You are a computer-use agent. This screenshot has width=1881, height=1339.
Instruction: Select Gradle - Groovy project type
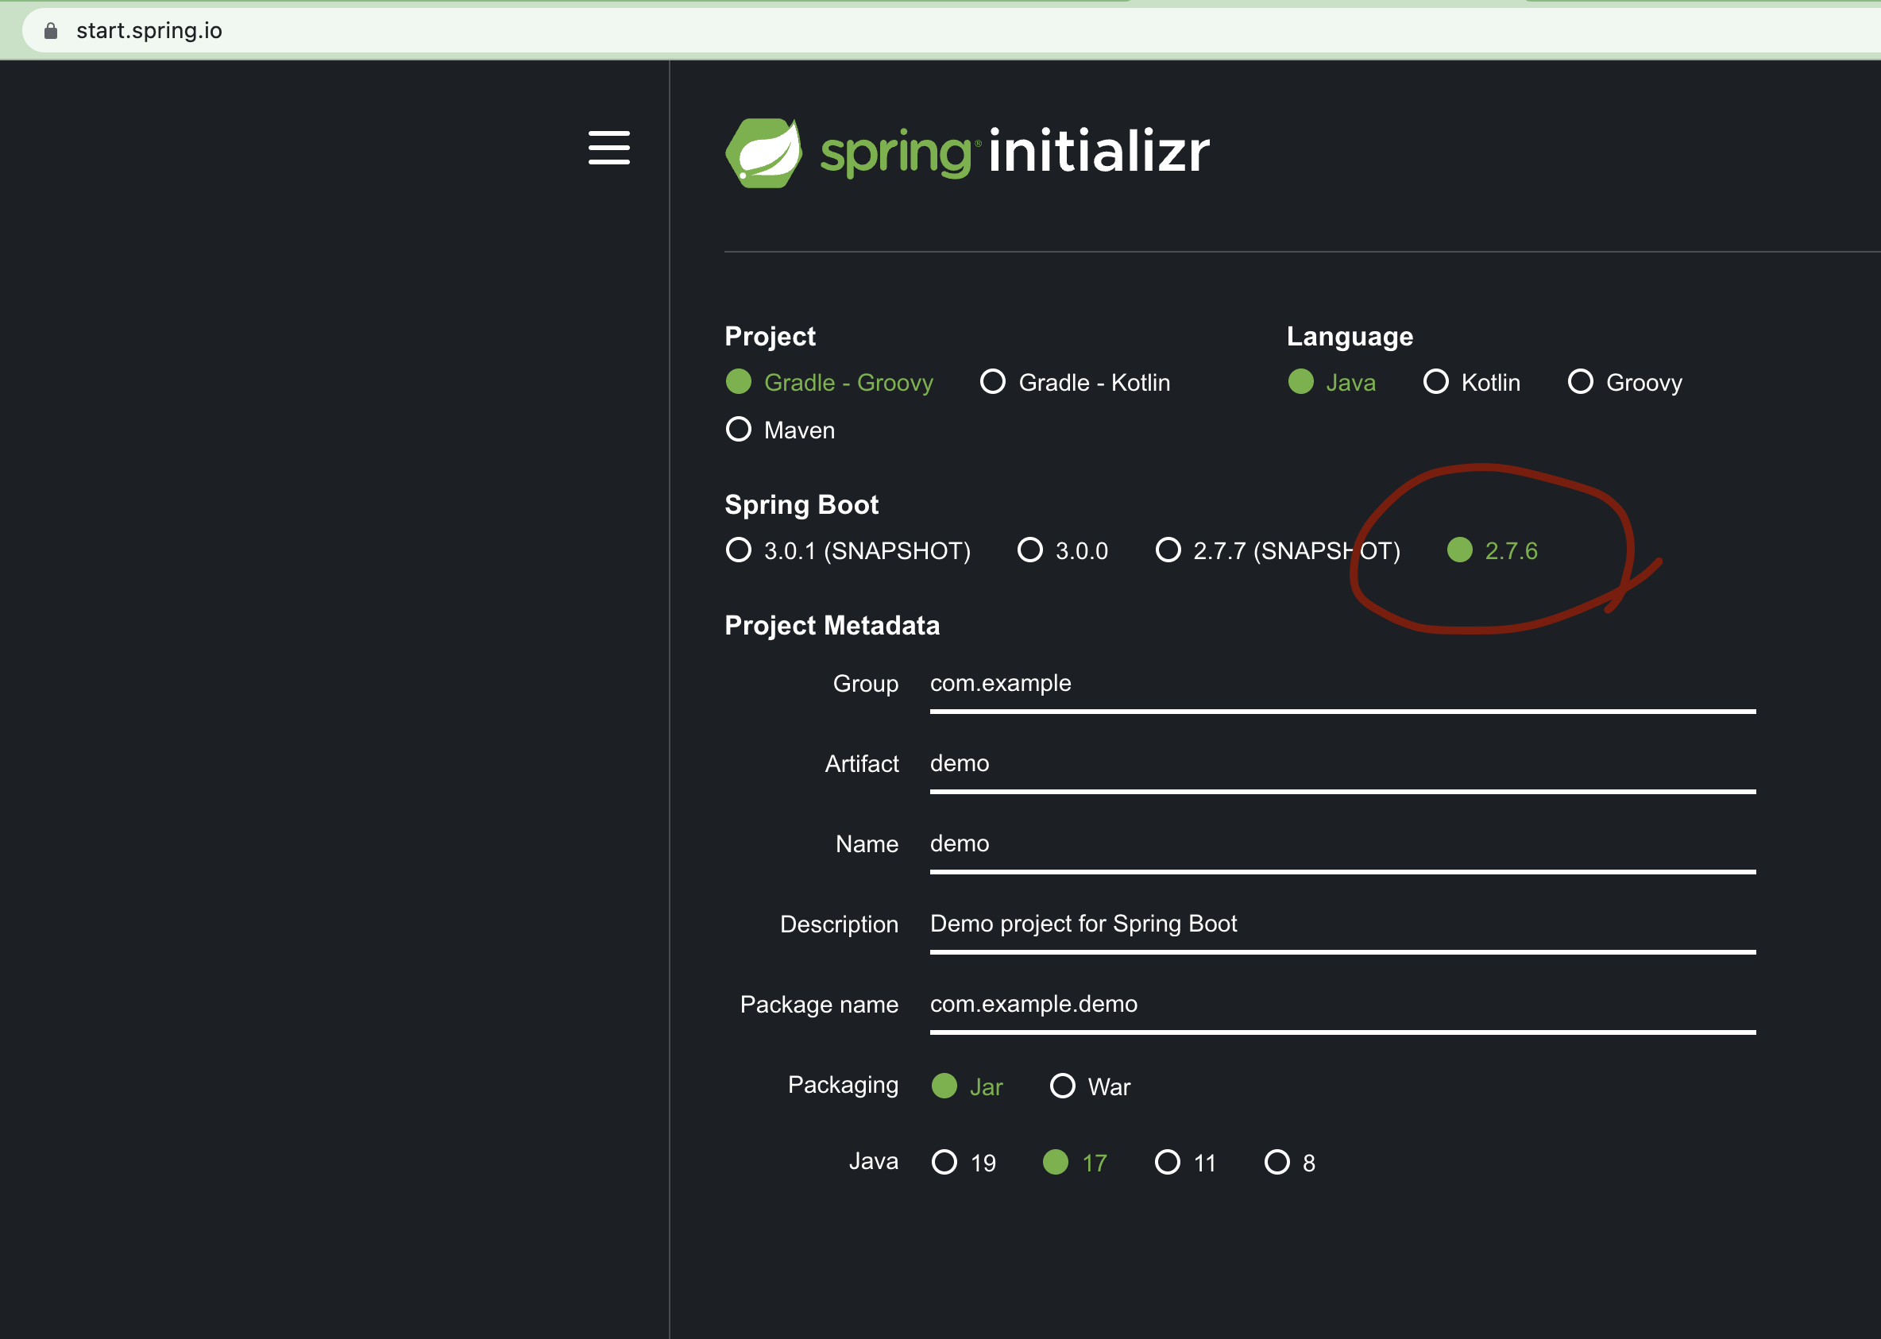click(828, 383)
